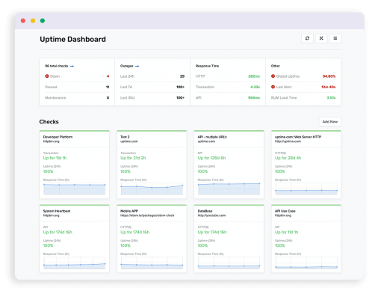The height and width of the screenshot is (297, 381).
Task: Click the arrow next to Outages
Action: click(137, 67)
